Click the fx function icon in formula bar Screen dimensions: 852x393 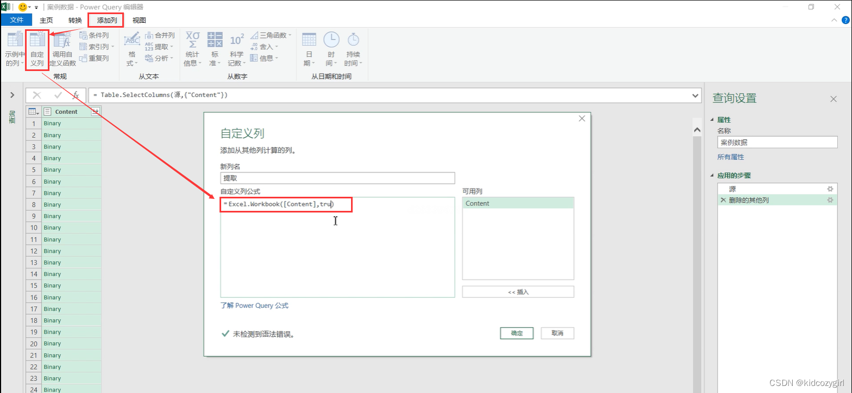tap(76, 95)
